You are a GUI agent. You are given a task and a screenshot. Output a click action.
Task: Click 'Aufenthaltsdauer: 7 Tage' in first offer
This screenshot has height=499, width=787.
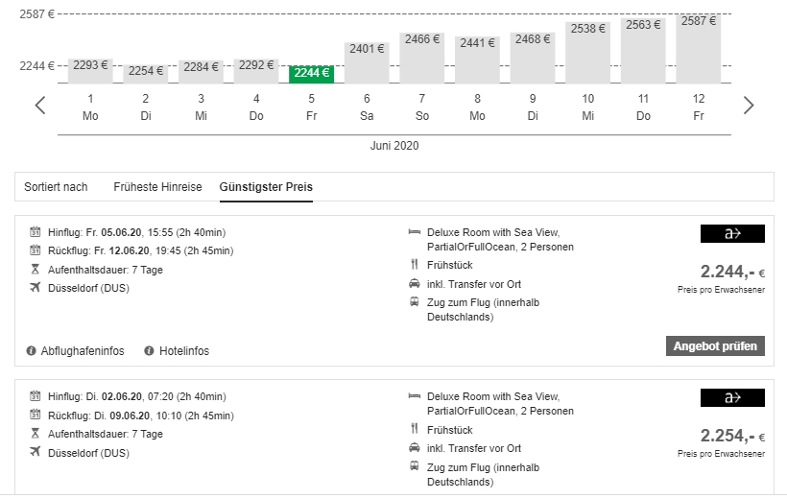pyautogui.click(x=106, y=270)
